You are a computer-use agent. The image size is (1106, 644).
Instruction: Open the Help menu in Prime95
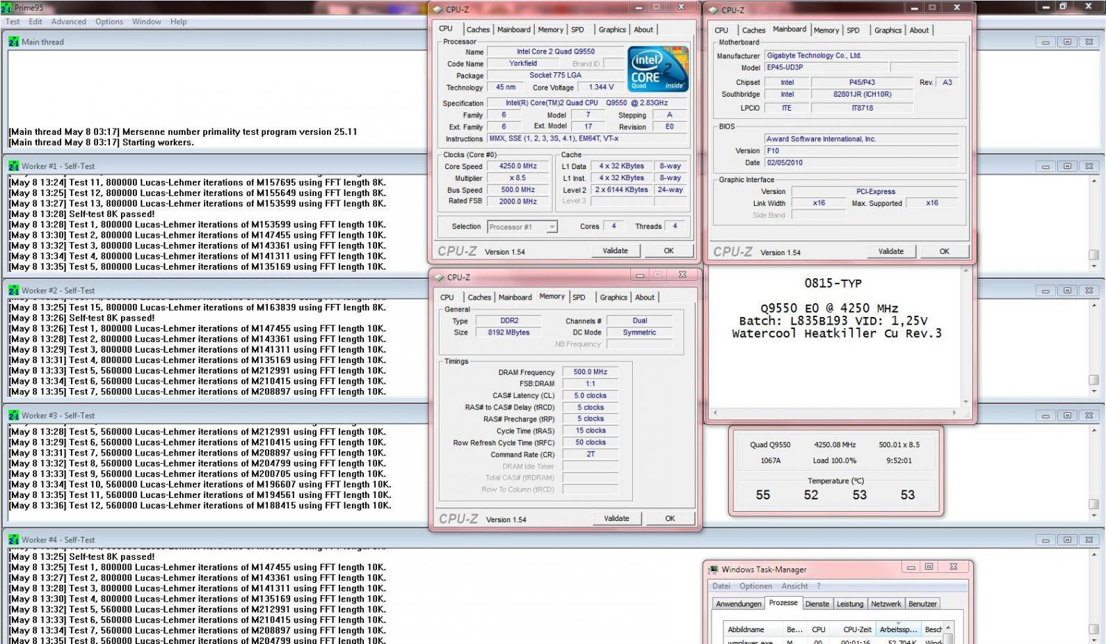tap(179, 22)
